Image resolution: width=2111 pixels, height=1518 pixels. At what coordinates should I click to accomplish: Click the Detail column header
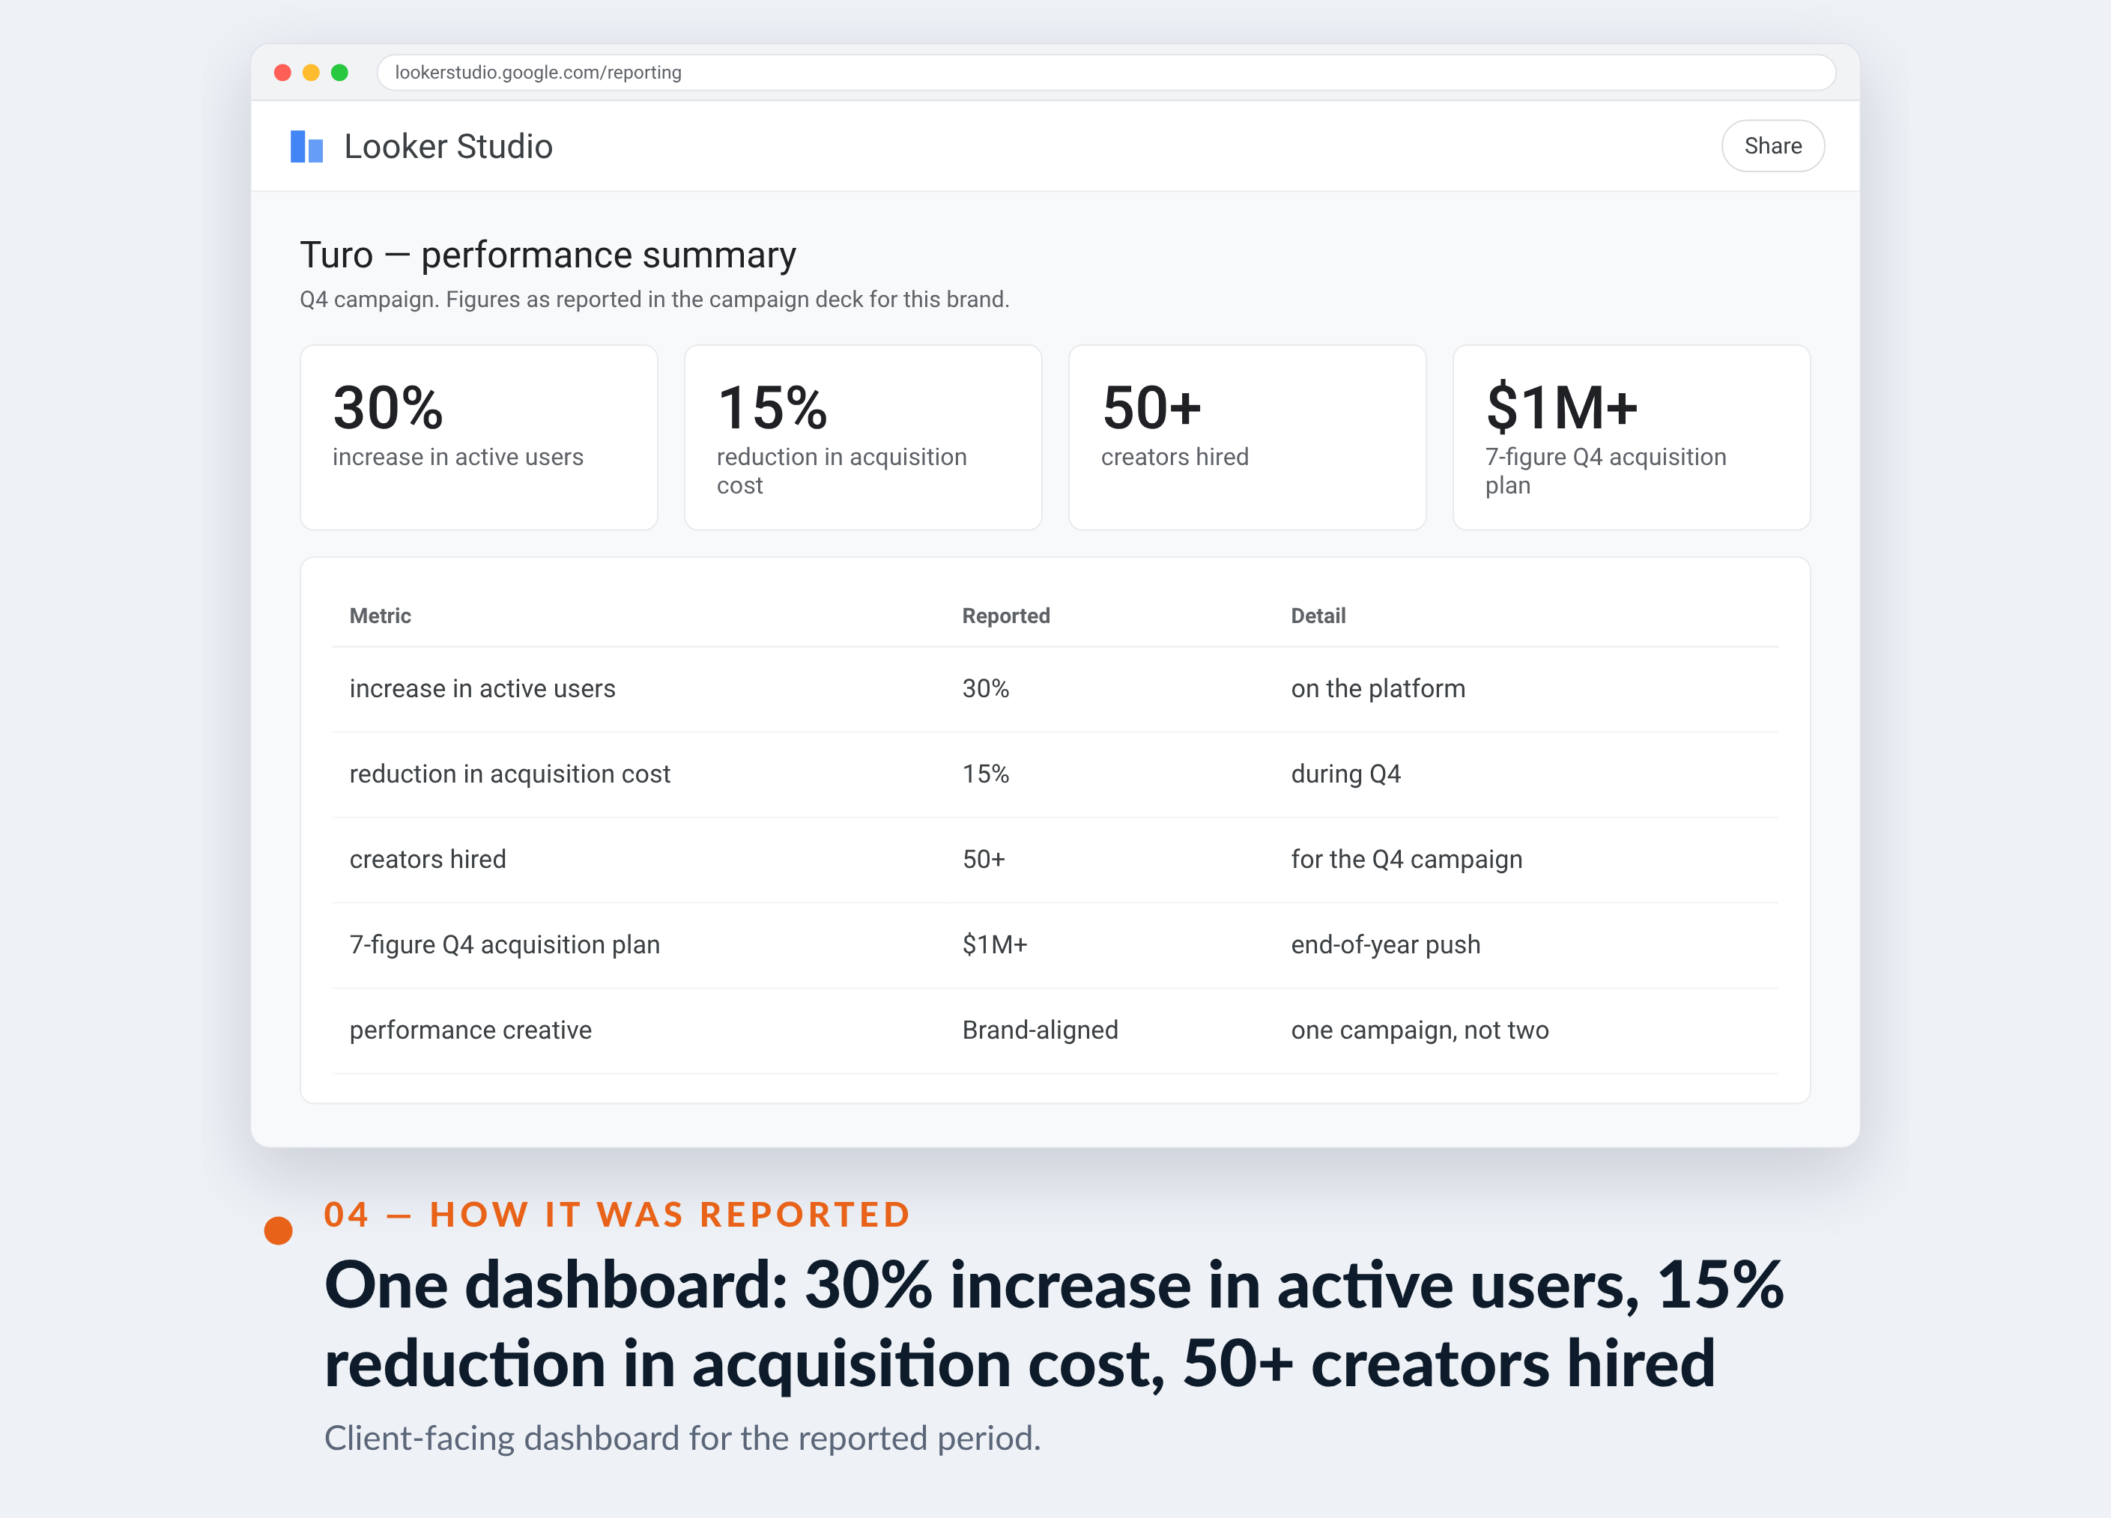[1318, 615]
